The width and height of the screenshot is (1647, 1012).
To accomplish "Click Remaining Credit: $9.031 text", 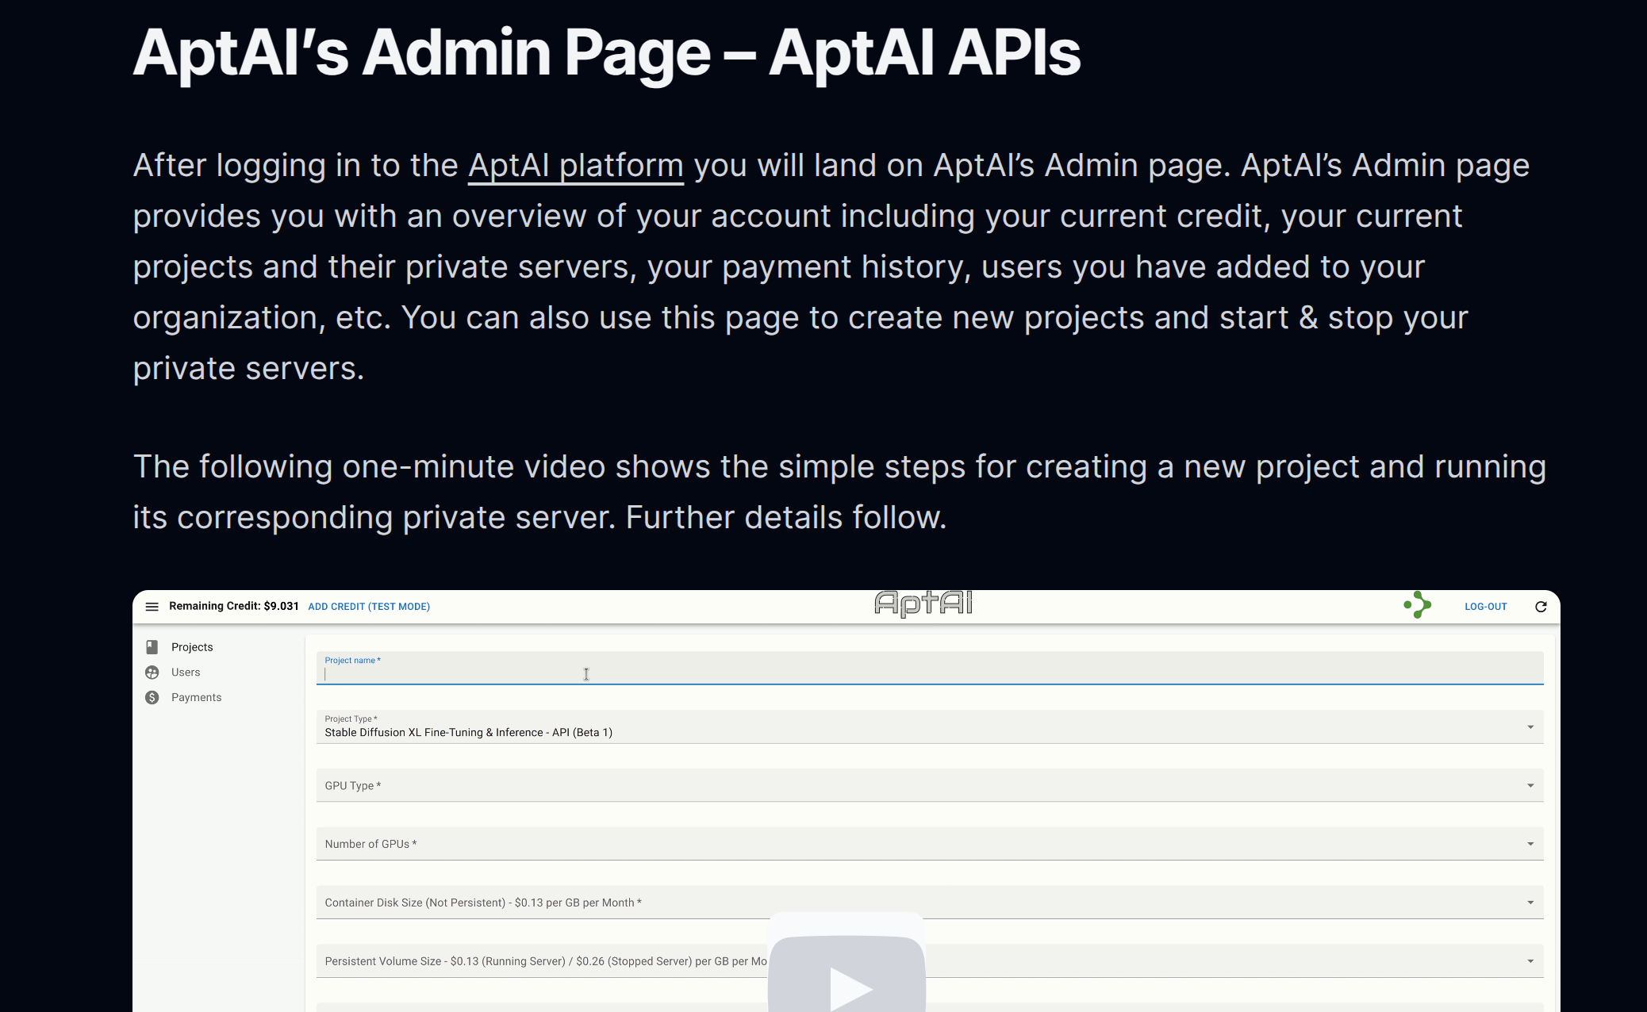I will (234, 606).
